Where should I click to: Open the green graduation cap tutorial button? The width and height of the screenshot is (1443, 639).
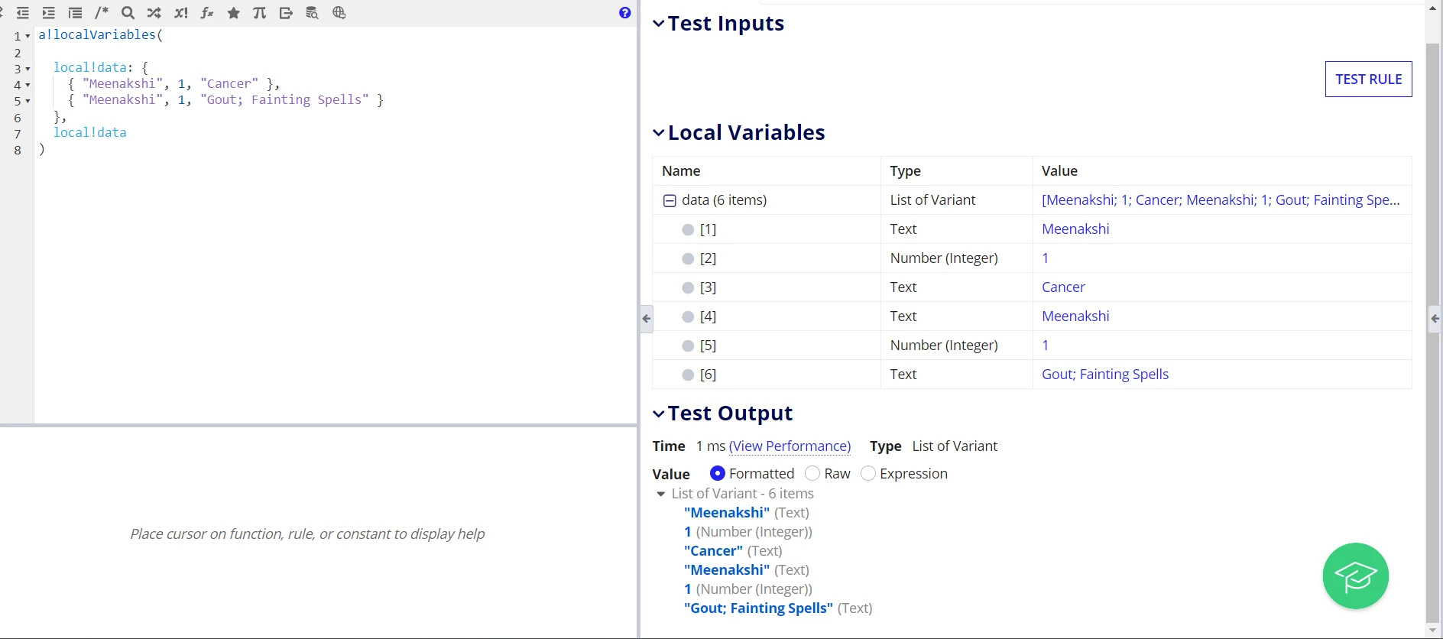point(1356,576)
